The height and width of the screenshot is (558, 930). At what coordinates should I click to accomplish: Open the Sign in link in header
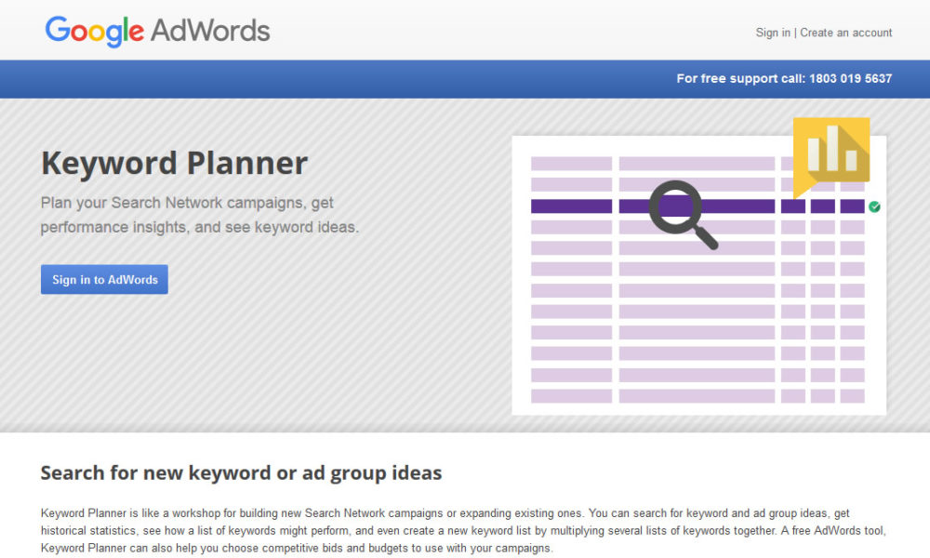click(x=772, y=33)
